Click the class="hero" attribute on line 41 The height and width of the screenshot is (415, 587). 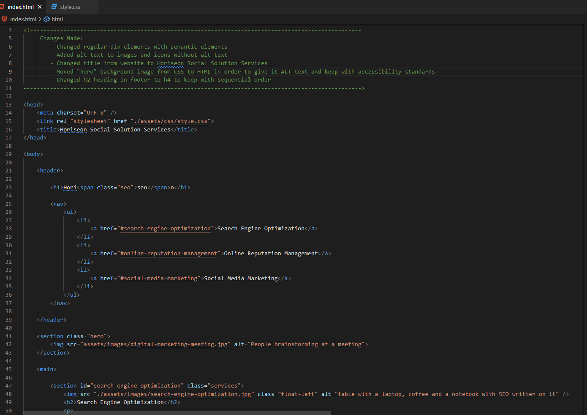pos(86,336)
